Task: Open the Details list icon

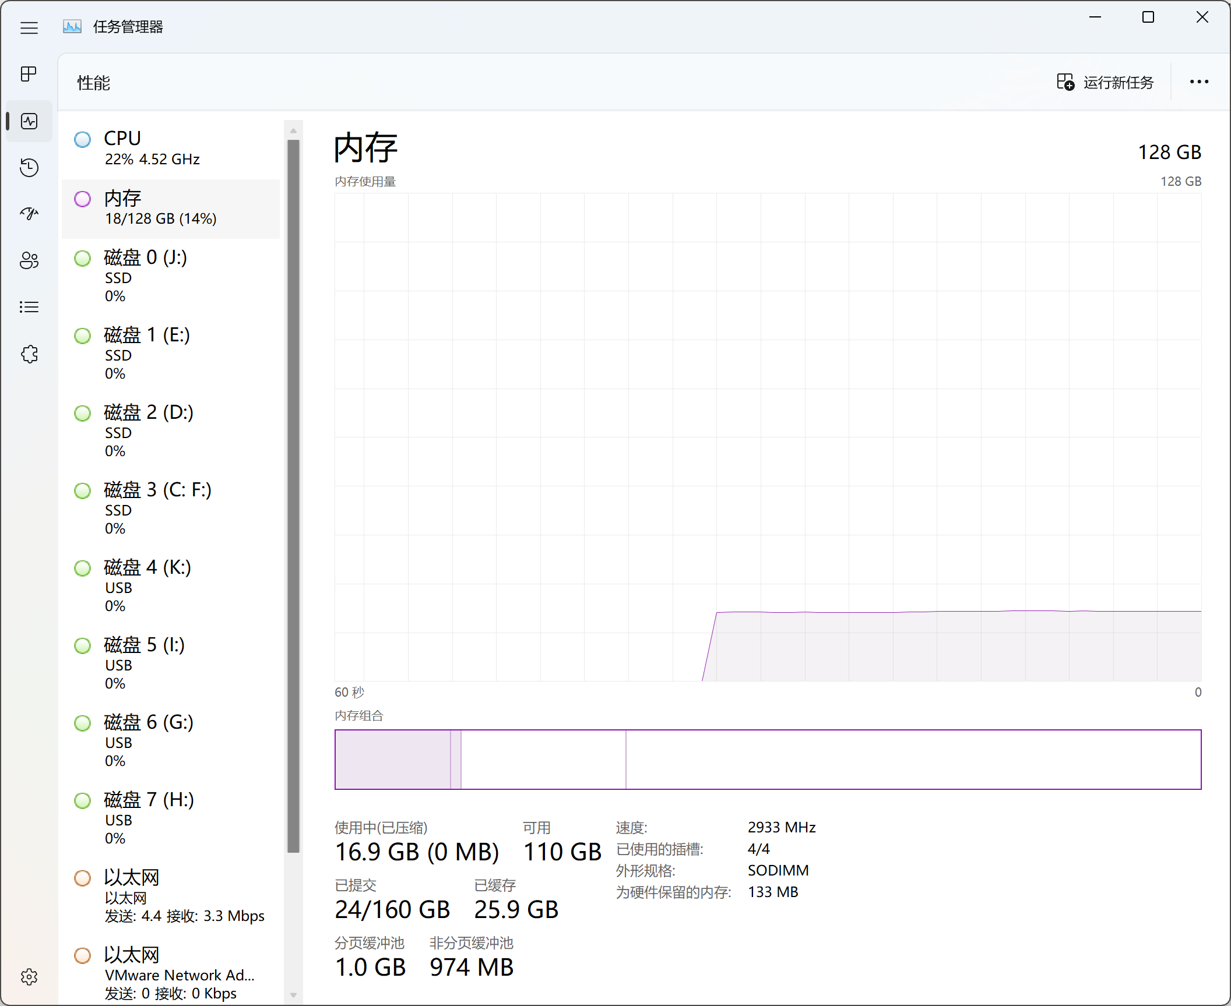Action: point(29,307)
